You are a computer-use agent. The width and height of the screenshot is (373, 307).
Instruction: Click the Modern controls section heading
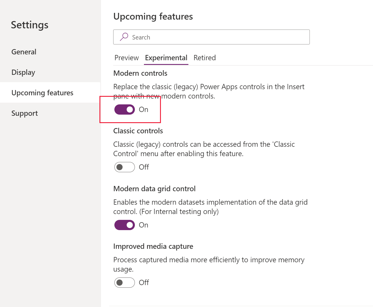(140, 73)
